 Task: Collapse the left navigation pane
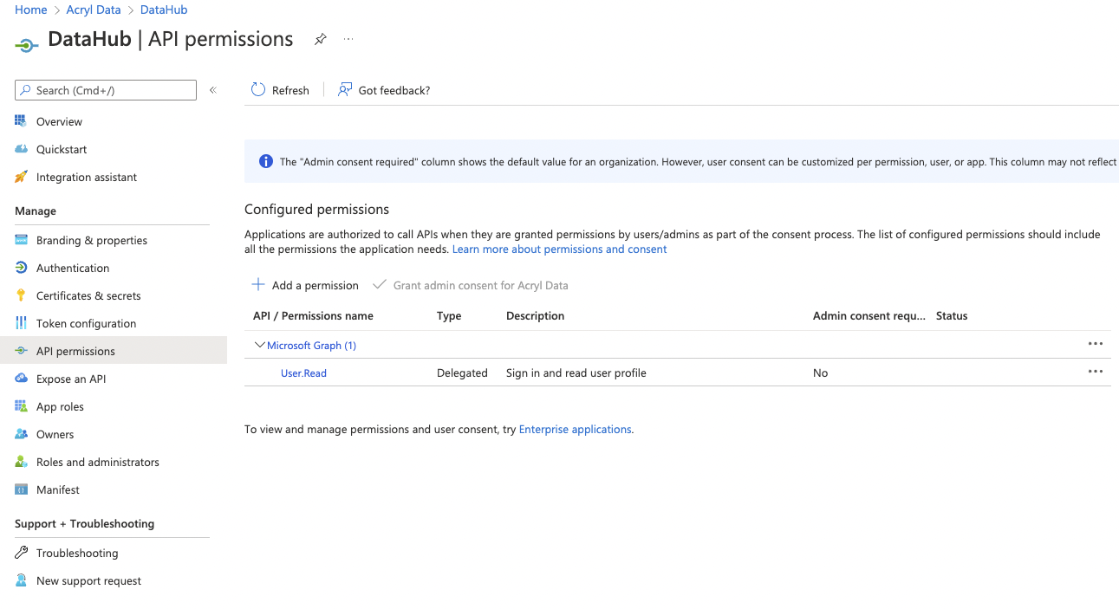(x=212, y=90)
